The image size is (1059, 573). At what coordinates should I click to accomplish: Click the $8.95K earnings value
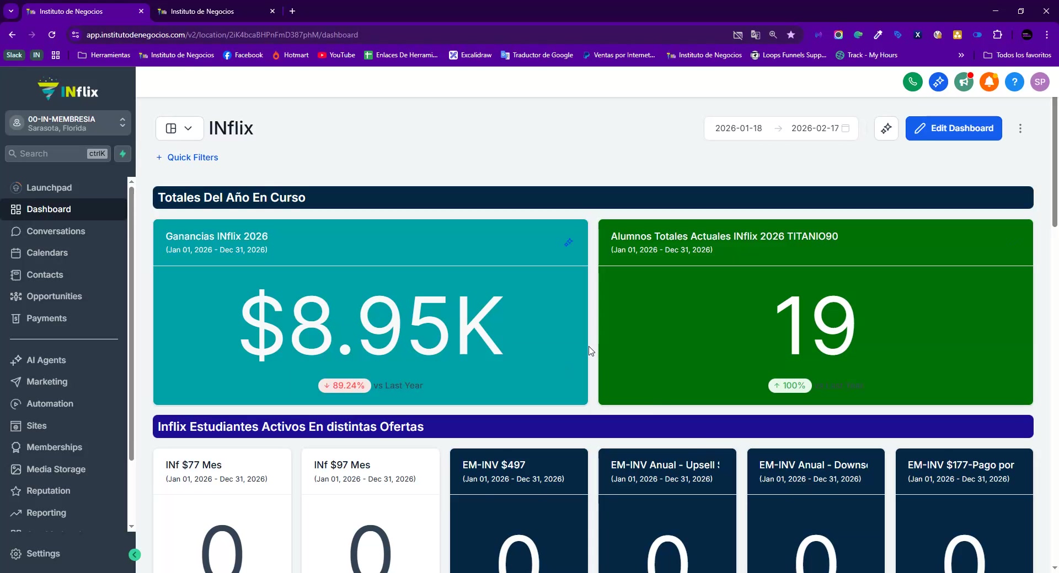coord(371,326)
